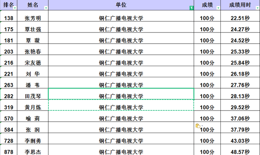The image size is (260, 155).
Task: Select the 排名 header cell
Action: coord(9,5)
